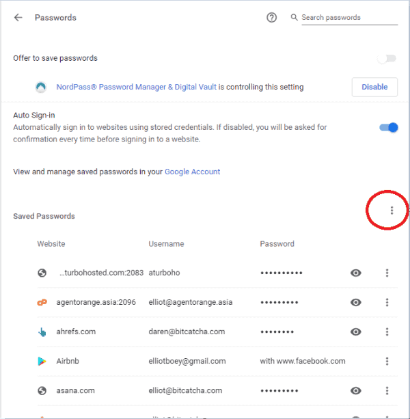The height and width of the screenshot is (419, 410).
Task: Click the Search passwords field
Action: [349, 18]
